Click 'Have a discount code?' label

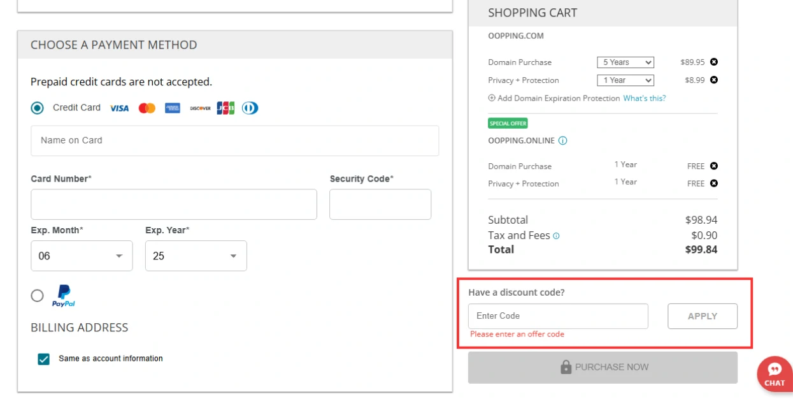(517, 293)
